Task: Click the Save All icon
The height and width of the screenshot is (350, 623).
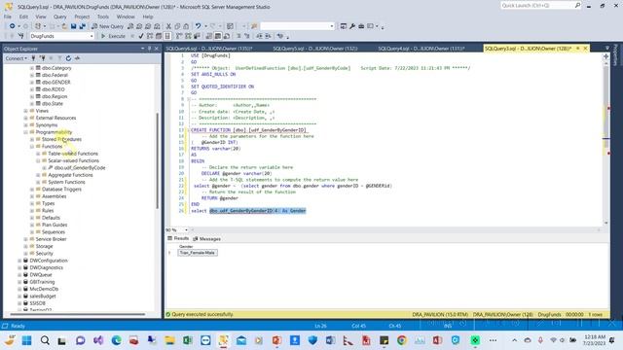Action: (x=82, y=26)
